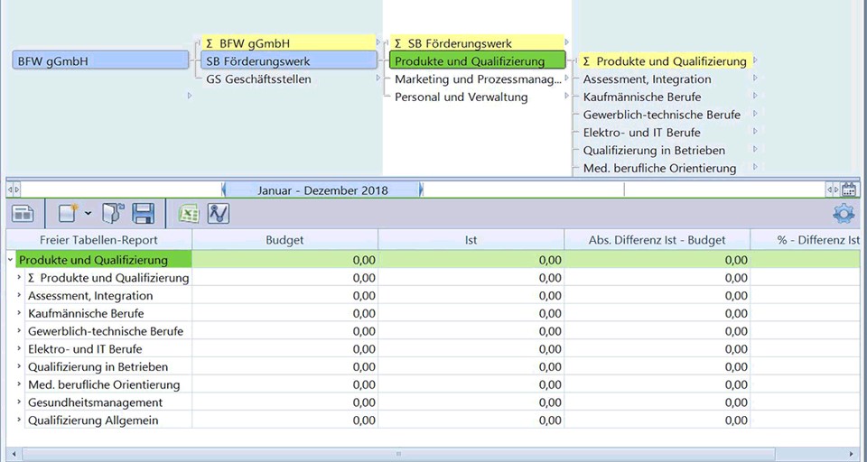This screenshot has width=867, height=462.
Task: Export the table to Excel
Action: 189,214
